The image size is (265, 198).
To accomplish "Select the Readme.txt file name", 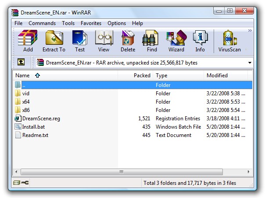I will [x=36, y=135].
